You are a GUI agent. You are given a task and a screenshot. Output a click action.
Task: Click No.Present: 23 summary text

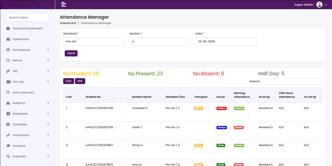click(x=145, y=74)
